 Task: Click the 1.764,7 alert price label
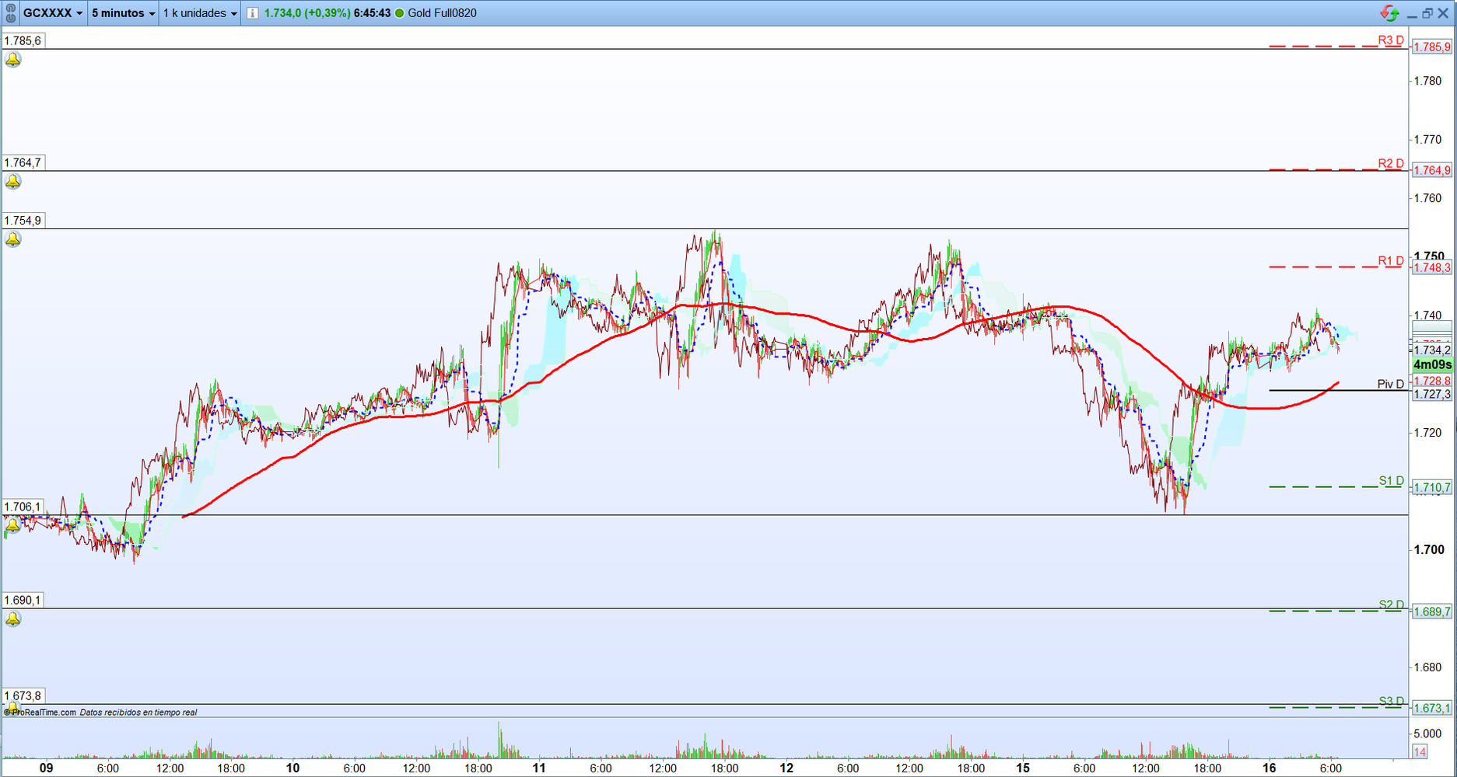click(23, 162)
